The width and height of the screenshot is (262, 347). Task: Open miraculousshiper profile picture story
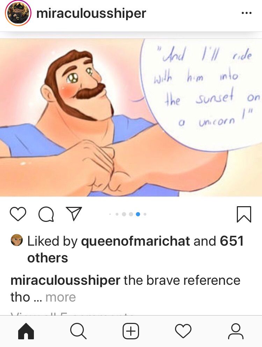pyautogui.click(x=18, y=13)
